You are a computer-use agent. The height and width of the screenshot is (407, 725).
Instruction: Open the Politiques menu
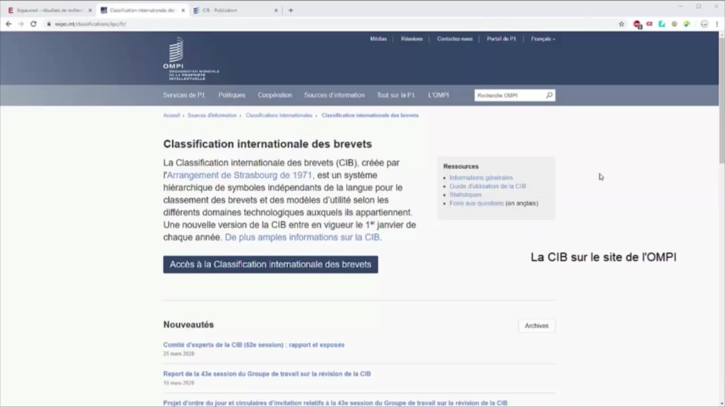pos(232,95)
